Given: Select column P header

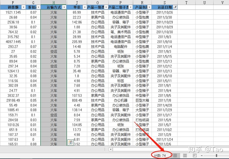Looking at the screenshot, I should 121,3.
